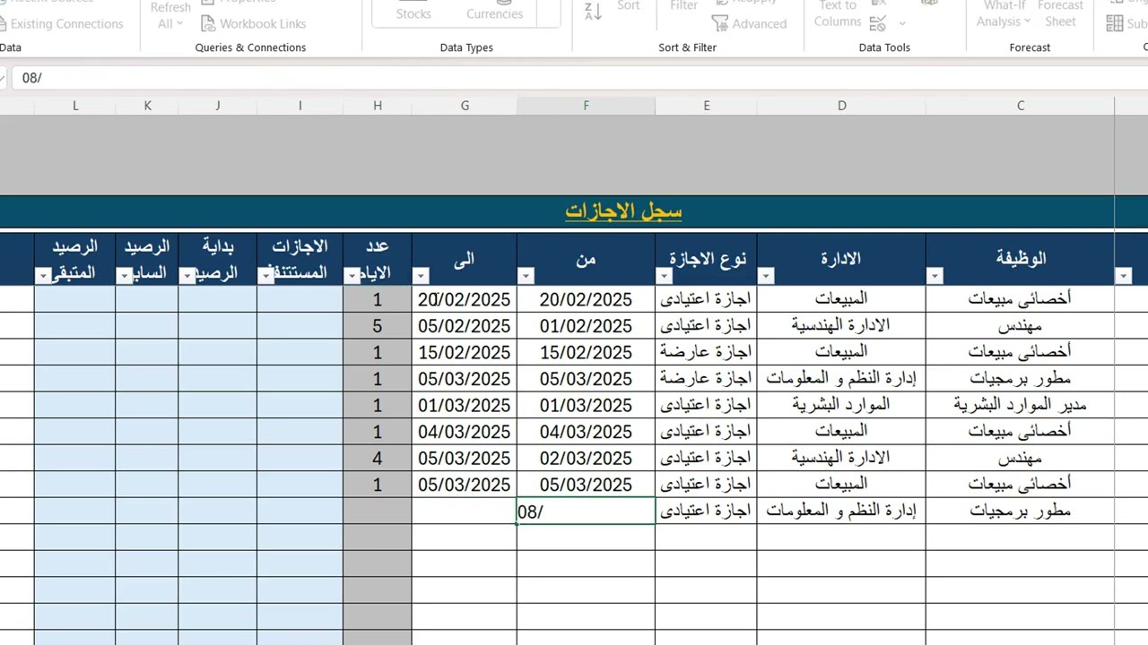Screen dimensions: 1148x645
Task: Select column F header
Action: pyautogui.click(x=586, y=106)
